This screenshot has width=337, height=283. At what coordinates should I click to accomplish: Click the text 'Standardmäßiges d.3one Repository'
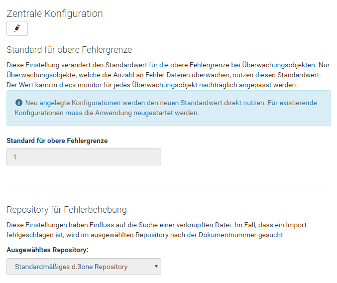[71, 267]
